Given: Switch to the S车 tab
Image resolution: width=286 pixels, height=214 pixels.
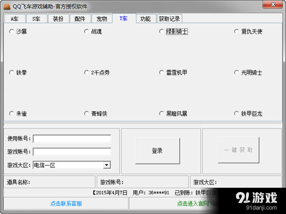Looking at the screenshot, I should (37, 19).
